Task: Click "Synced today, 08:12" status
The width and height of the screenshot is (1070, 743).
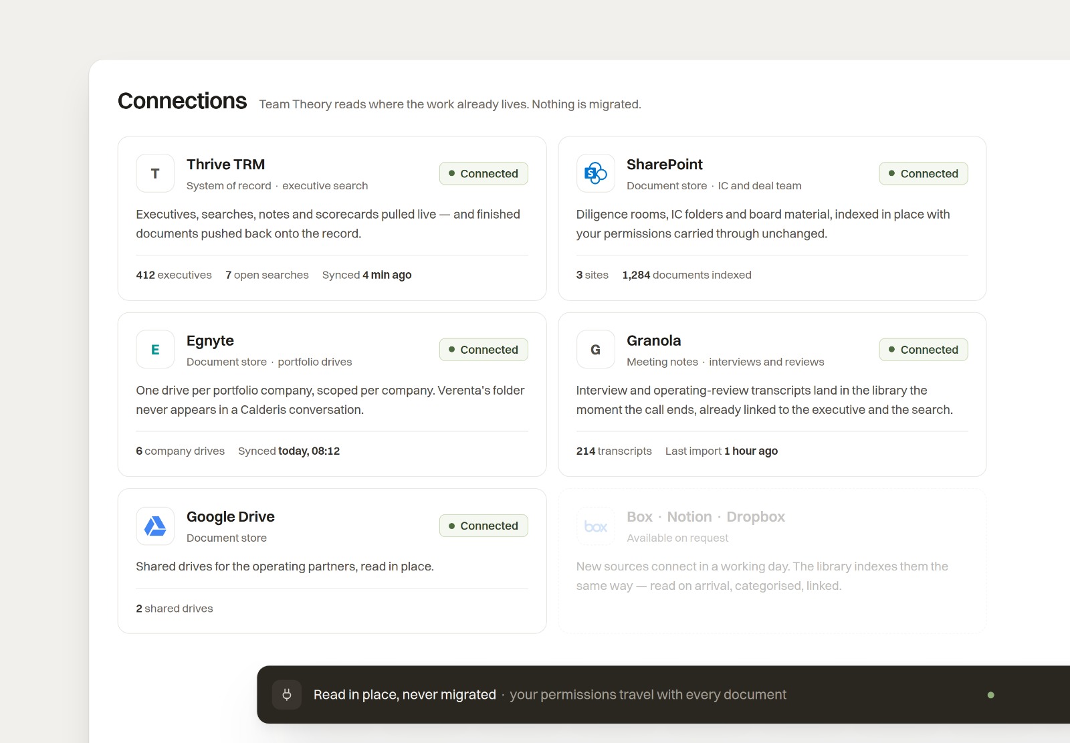Action: [289, 451]
